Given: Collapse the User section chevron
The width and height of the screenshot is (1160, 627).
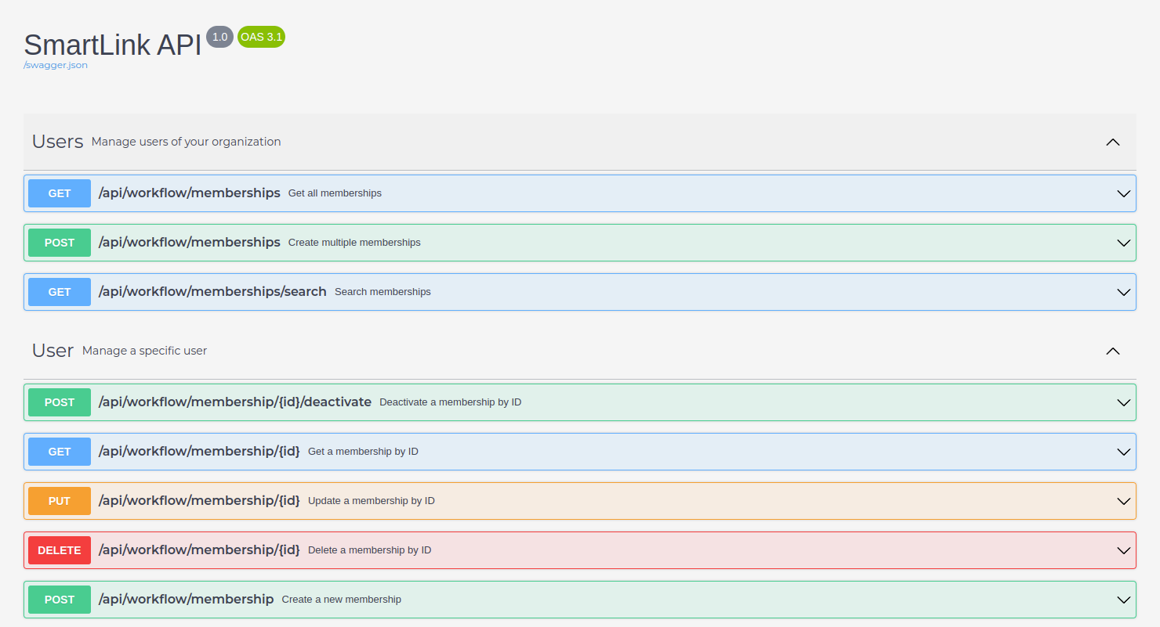Looking at the screenshot, I should tap(1112, 351).
